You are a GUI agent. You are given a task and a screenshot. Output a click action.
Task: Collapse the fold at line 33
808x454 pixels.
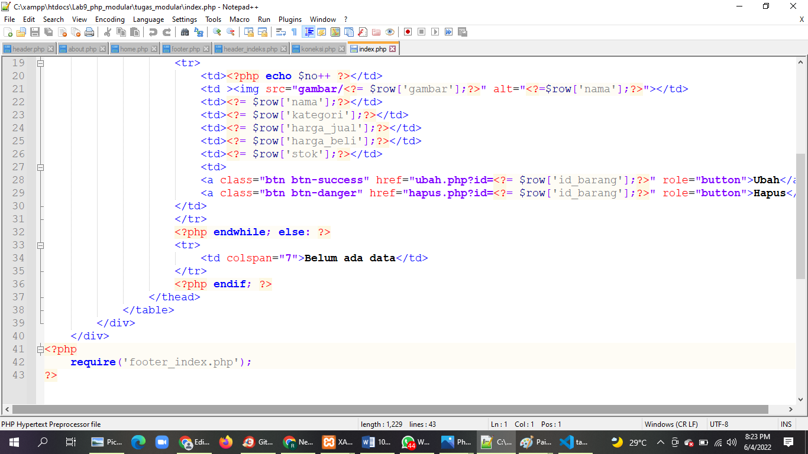pyautogui.click(x=40, y=245)
